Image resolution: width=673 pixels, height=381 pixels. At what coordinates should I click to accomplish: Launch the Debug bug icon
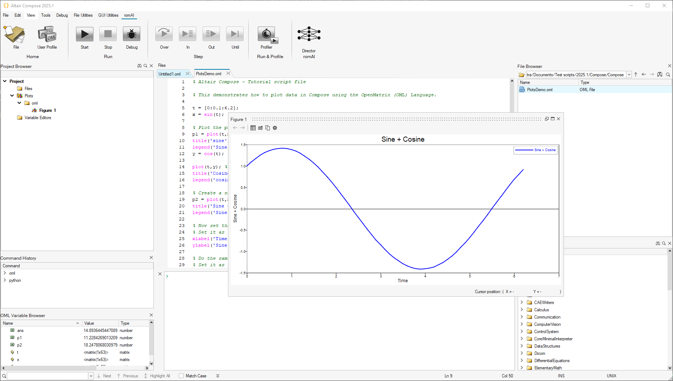[x=132, y=34]
